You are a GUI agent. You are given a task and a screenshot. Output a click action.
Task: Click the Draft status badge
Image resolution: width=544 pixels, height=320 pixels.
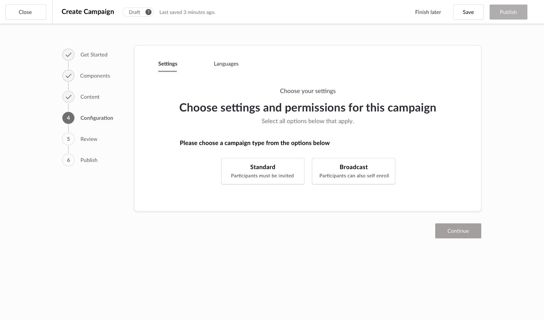[134, 12]
